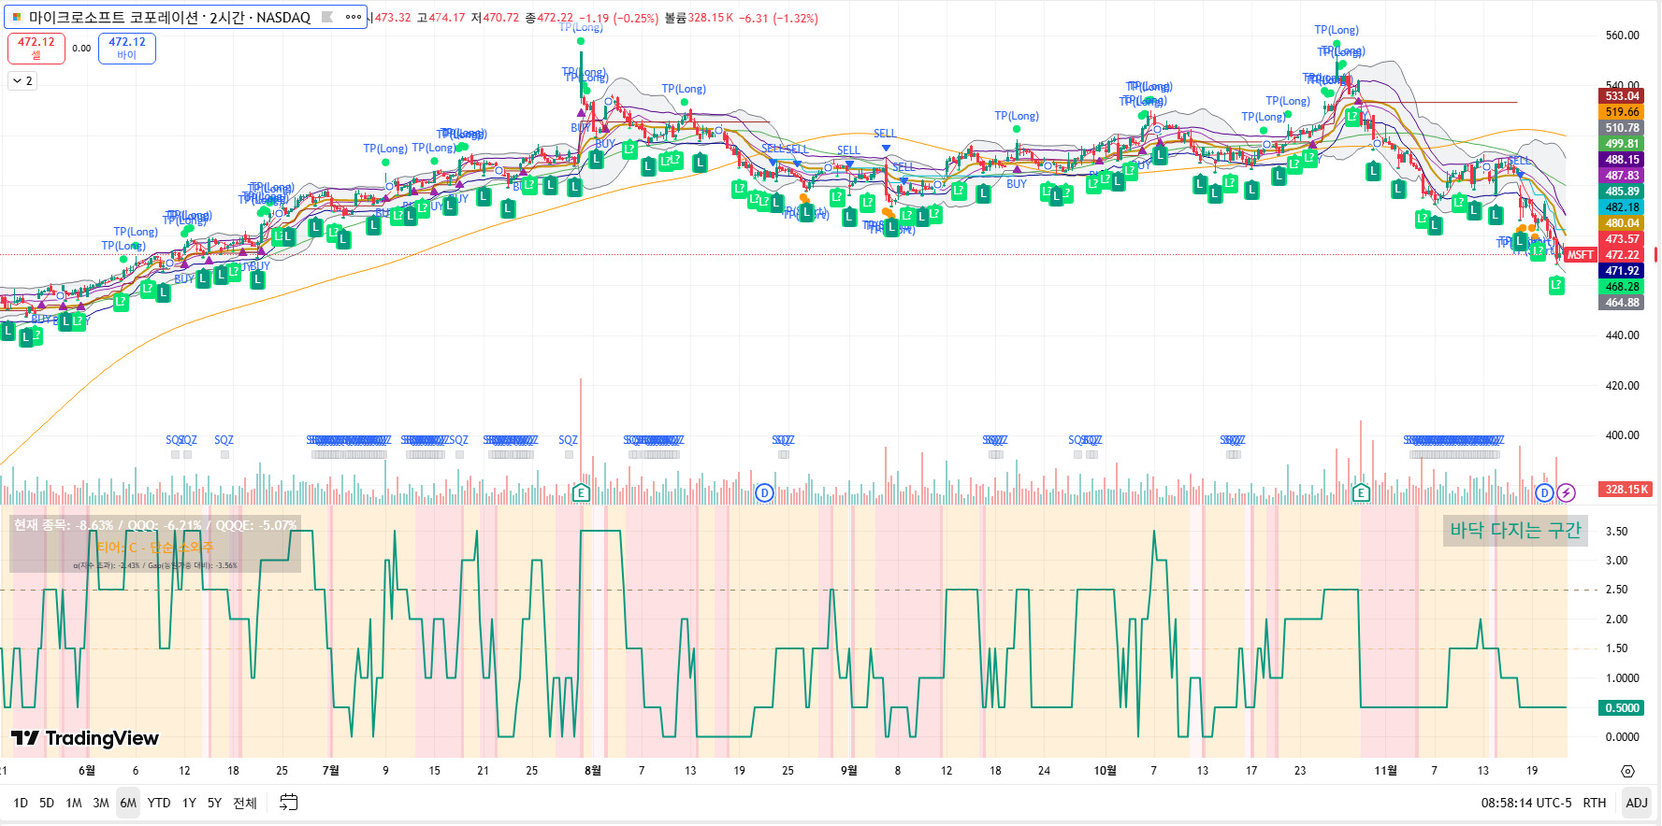Screen dimensions: 1662x826
Task: Click the 560.00 price axis tick
Action: 1622,36
